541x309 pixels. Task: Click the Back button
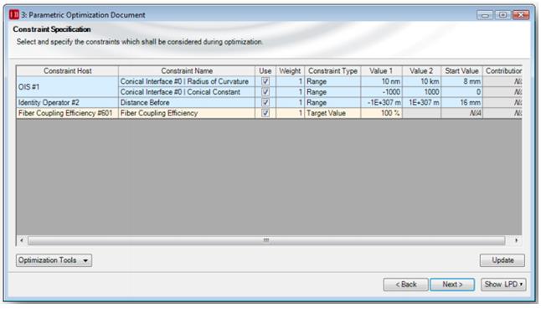406,285
